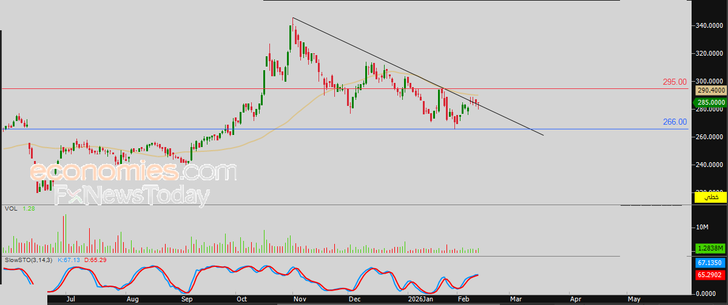Select the green 1.2838M volume tag

point(709,249)
